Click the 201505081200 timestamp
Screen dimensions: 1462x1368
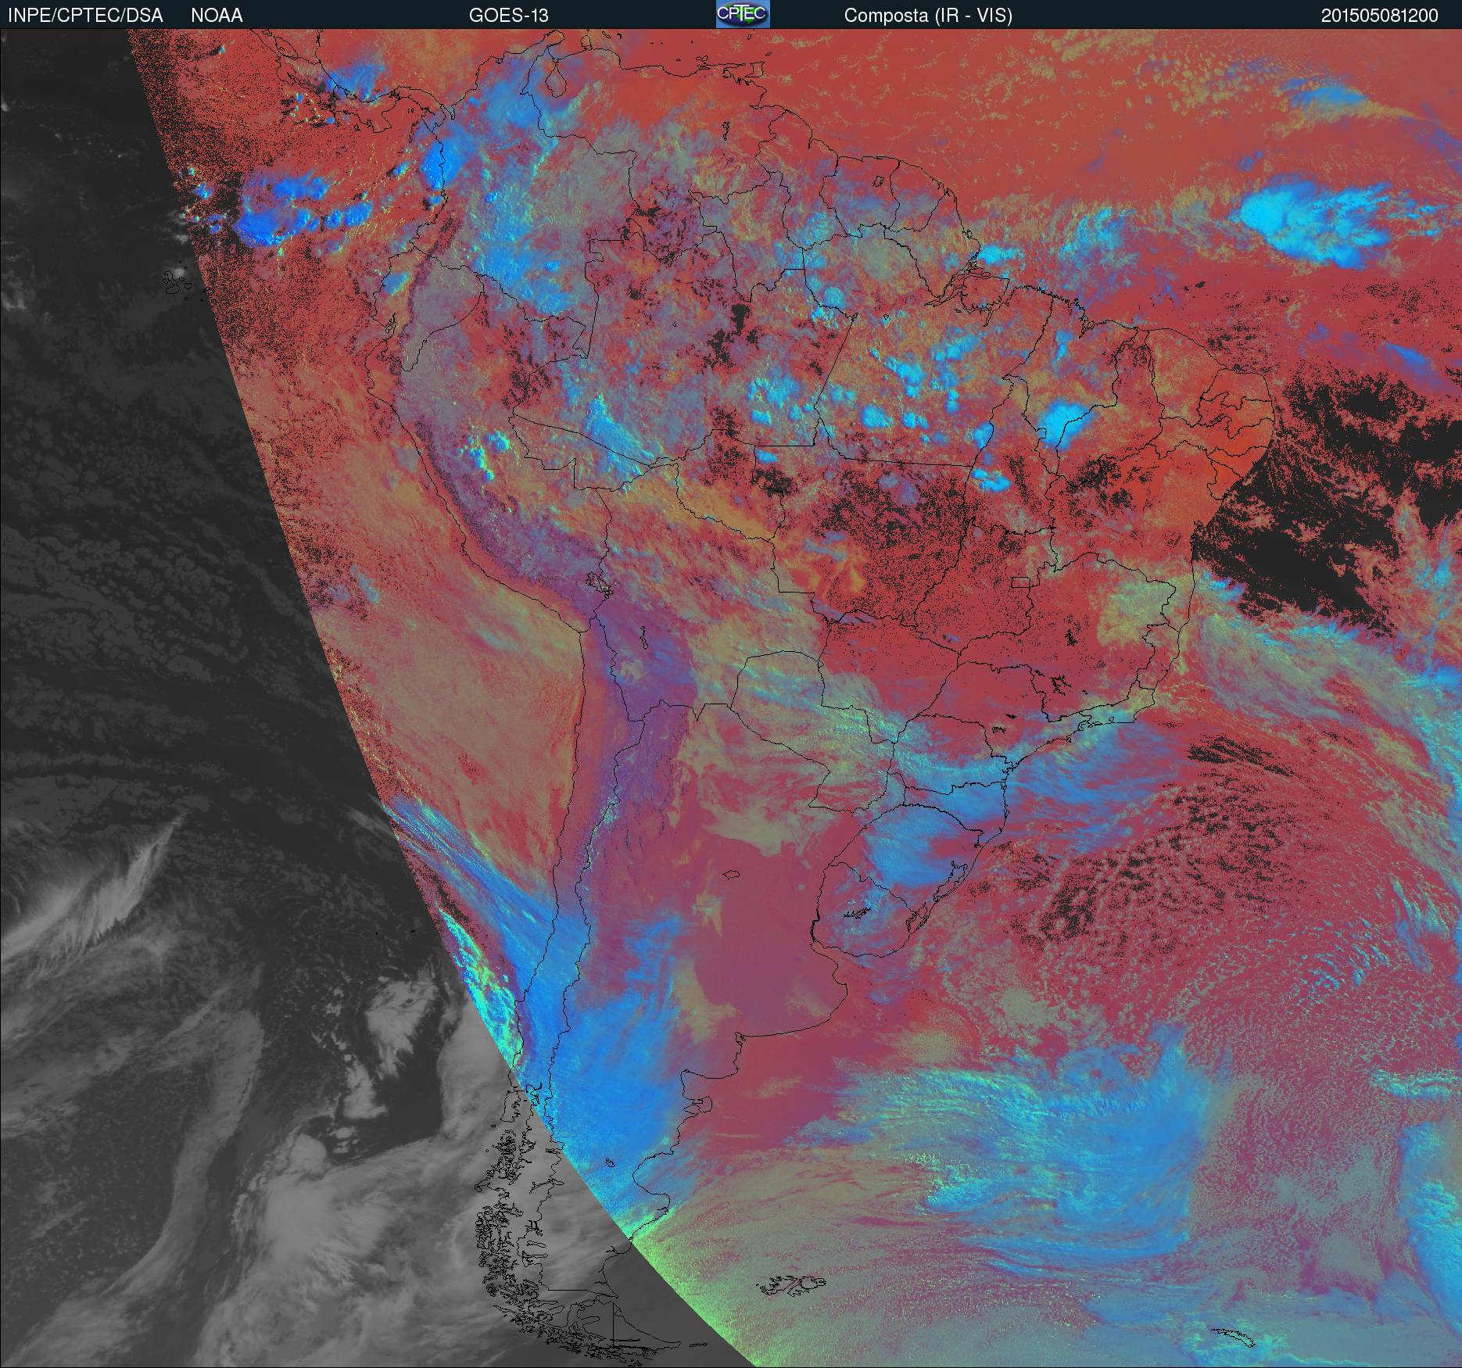(1380, 16)
